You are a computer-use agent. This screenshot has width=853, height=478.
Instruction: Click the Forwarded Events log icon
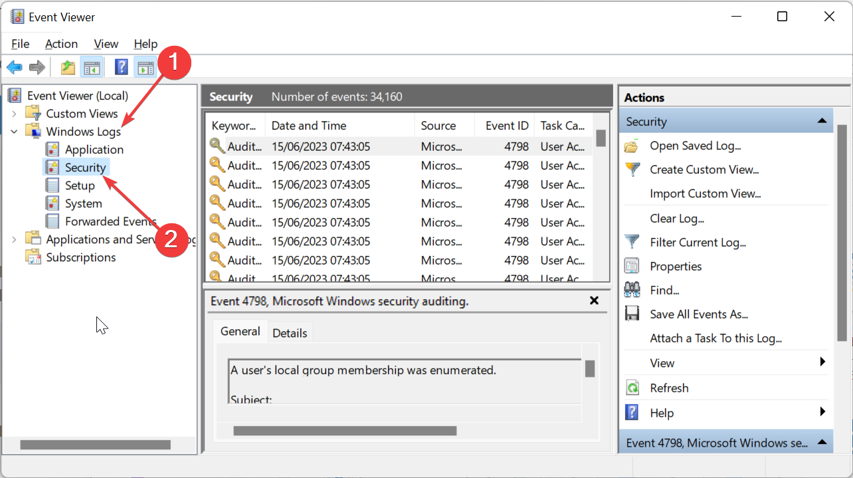click(52, 221)
